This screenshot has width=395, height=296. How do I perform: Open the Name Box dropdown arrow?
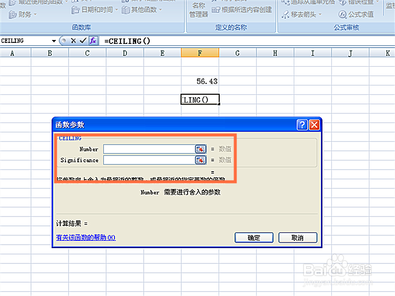pos(54,41)
